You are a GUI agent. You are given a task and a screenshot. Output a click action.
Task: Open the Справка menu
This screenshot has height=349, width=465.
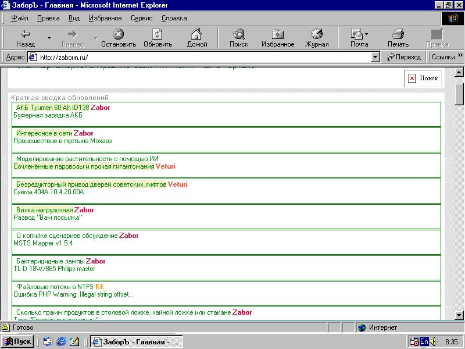pos(174,18)
